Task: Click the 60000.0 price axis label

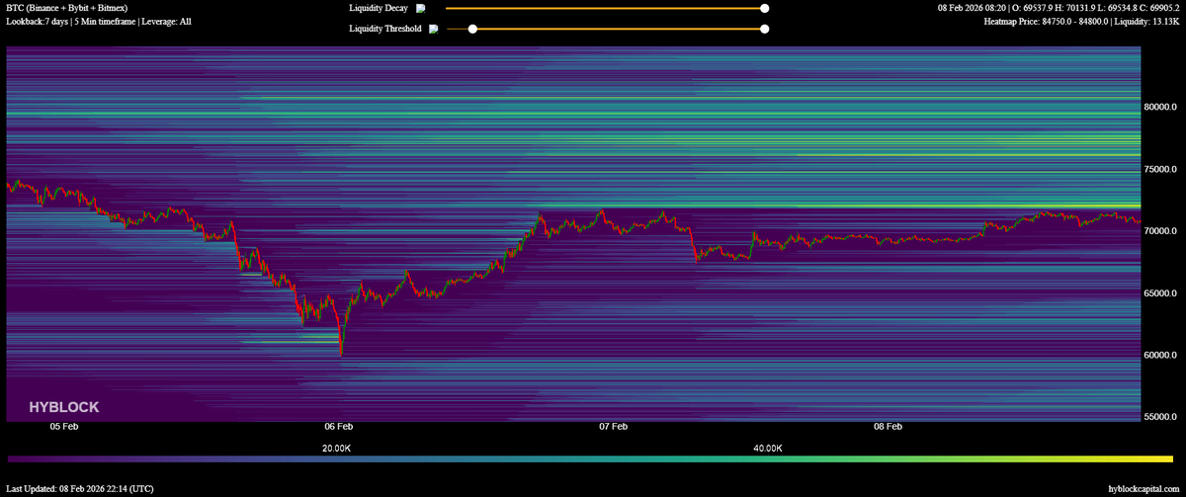Action: point(1159,356)
